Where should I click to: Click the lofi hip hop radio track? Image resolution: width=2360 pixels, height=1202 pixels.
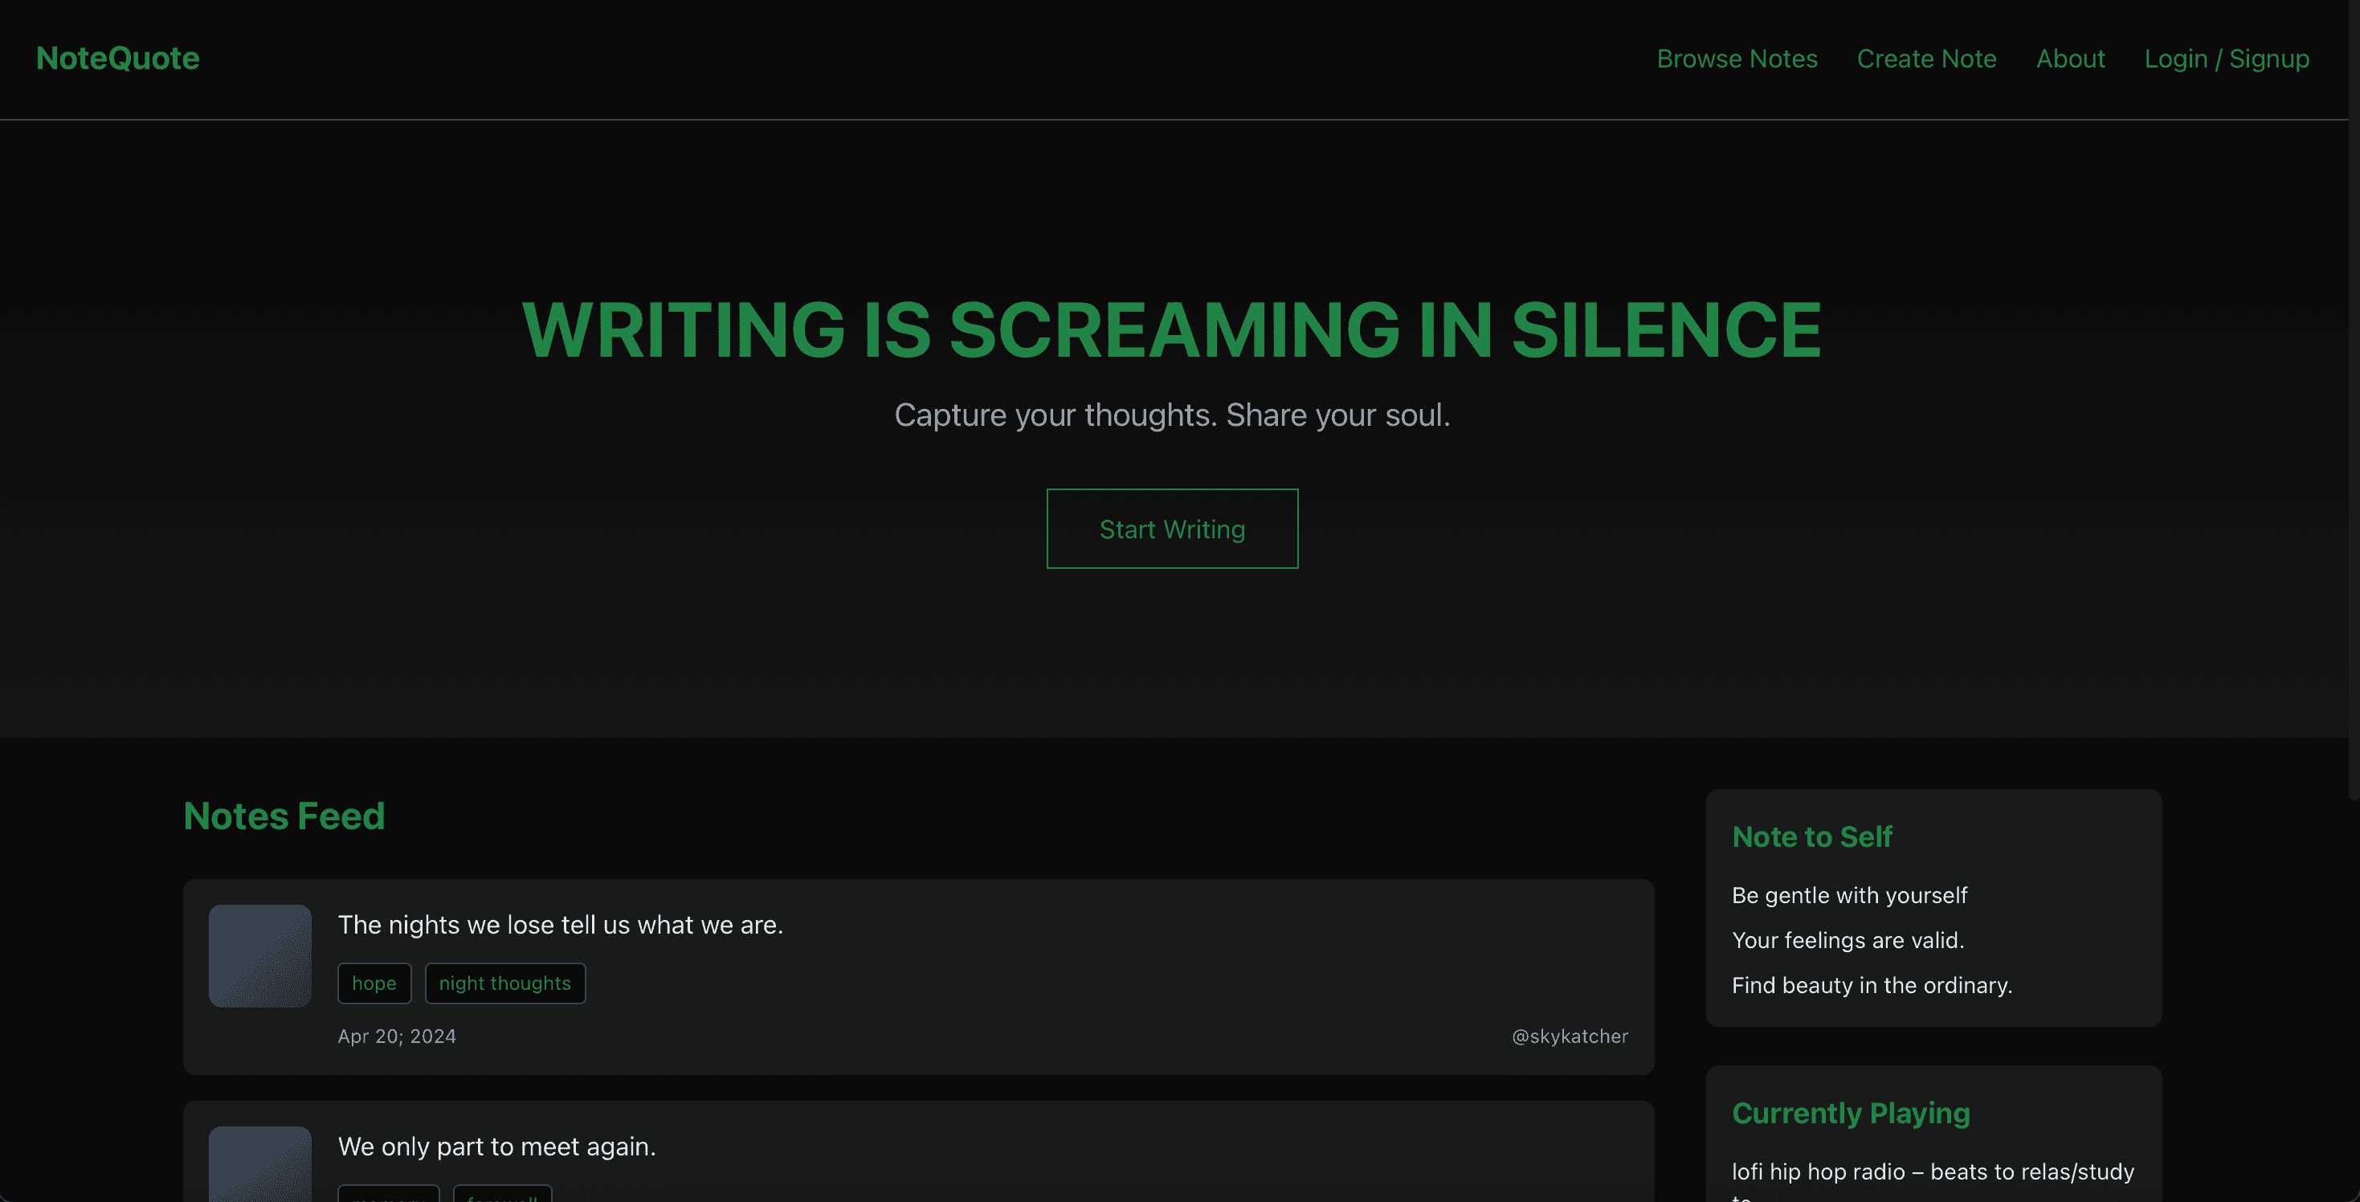click(x=1932, y=1171)
